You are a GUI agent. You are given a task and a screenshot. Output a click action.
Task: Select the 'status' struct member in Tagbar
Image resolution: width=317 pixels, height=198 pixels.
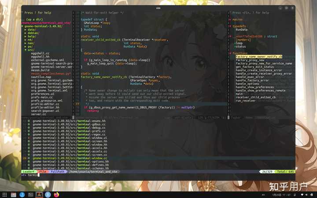[x=241, y=47]
